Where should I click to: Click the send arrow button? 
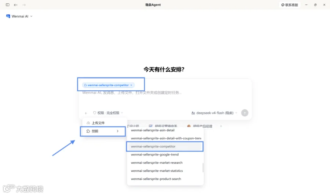point(245,113)
